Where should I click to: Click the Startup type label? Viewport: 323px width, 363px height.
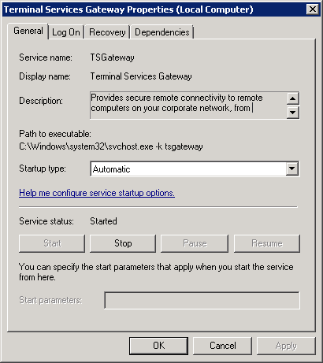[43, 169]
